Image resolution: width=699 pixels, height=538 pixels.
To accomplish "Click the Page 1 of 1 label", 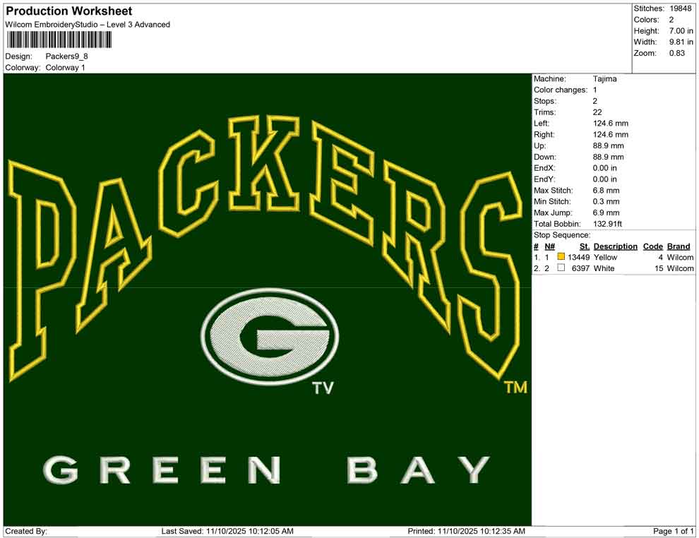I will [671, 530].
